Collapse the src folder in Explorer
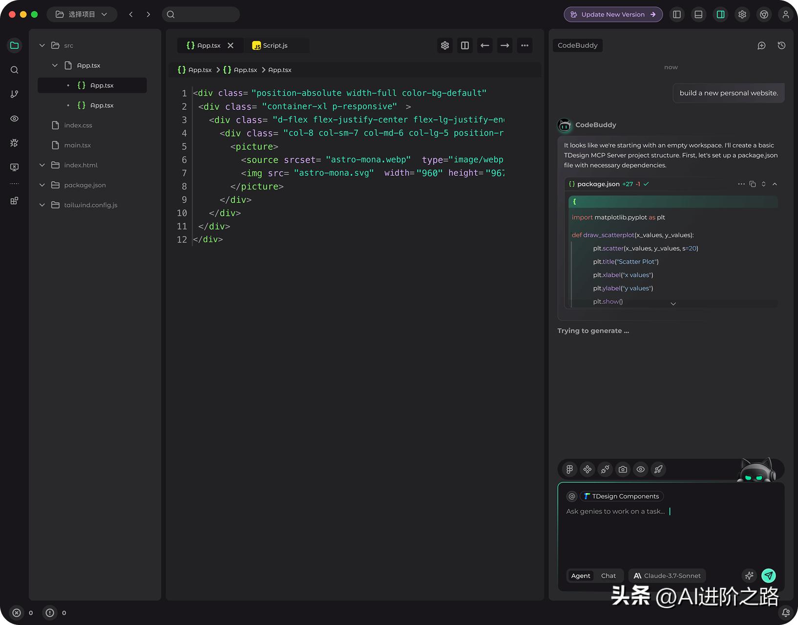Screen dimensions: 798x625 42,45
